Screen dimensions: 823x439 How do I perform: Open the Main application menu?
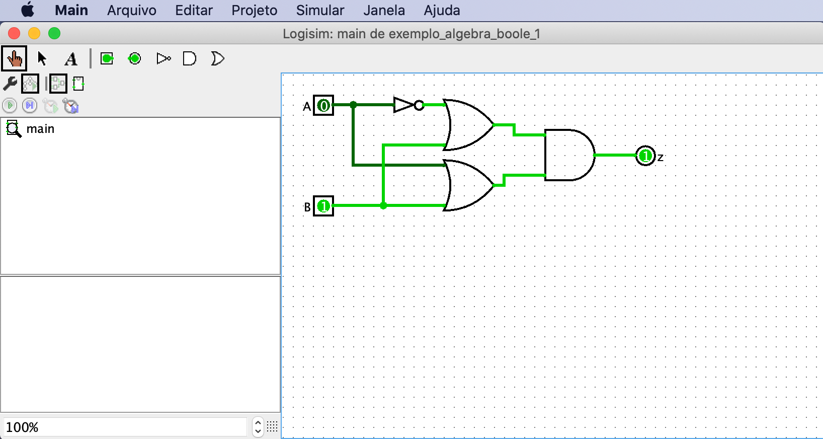tap(71, 11)
